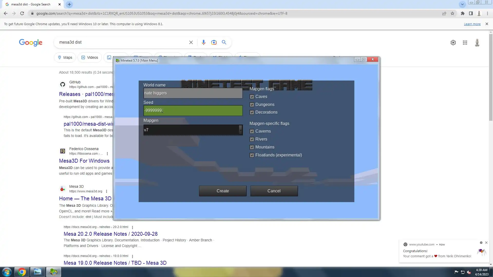Screen dimensions: 493x277
Task: Open options for Mesa 3D result
Action: click(107, 191)
